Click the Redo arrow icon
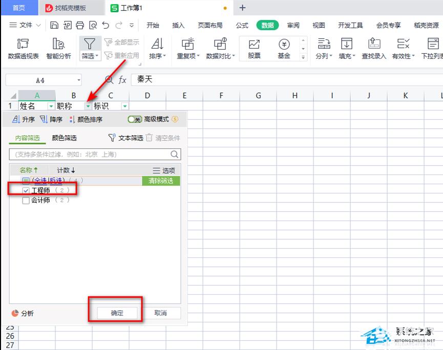 point(119,25)
